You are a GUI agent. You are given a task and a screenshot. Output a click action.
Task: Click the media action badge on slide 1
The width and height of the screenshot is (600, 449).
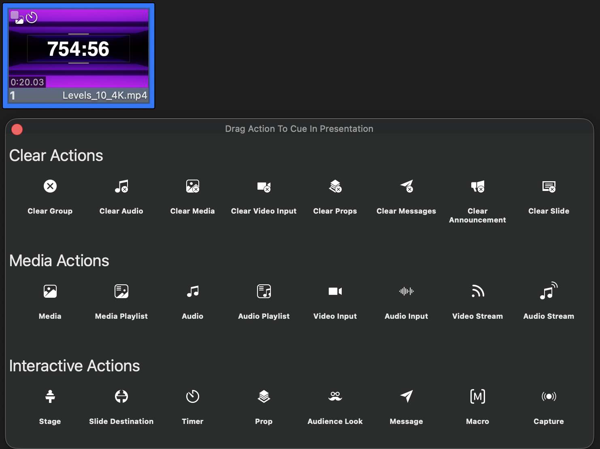(x=17, y=17)
